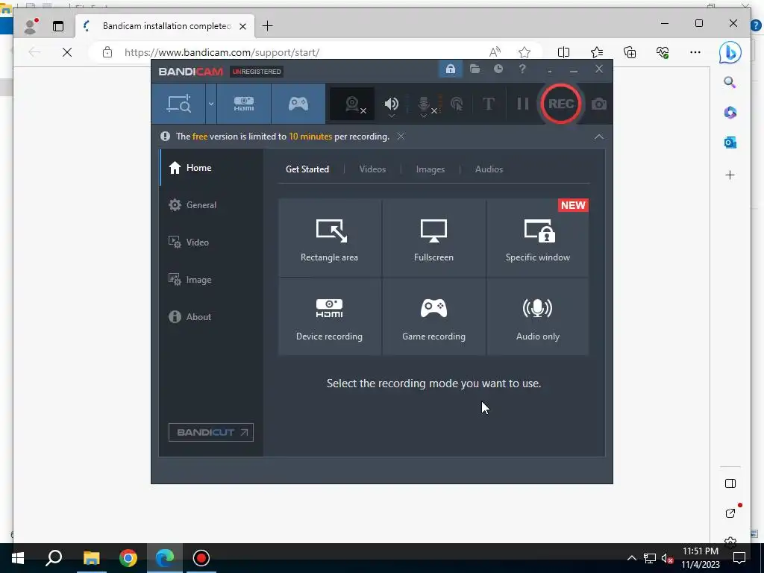The image size is (764, 573).
Task: Choose Rectangle area recording mode tile
Action: (329, 238)
